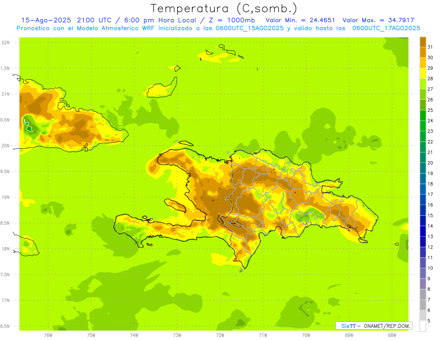Click the '70W' longitude axis label
Viewport: 440px width, 340px height.
coord(306,334)
